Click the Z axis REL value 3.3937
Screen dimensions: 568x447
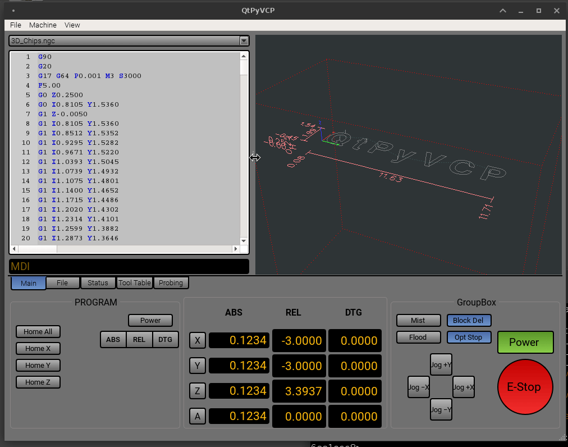click(x=299, y=391)
